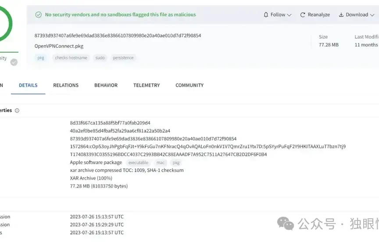Click the persistence tag

tap(123, 58)
